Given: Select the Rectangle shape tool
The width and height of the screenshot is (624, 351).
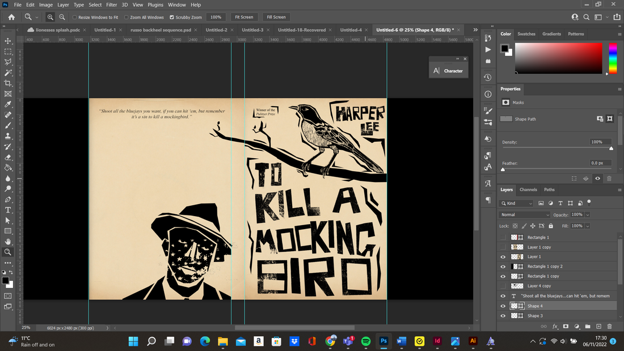Looking at the screenshot, I should tap(8, 231).
